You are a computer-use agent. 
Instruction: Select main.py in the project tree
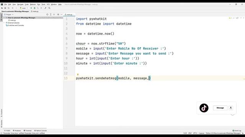click(12, 20)
